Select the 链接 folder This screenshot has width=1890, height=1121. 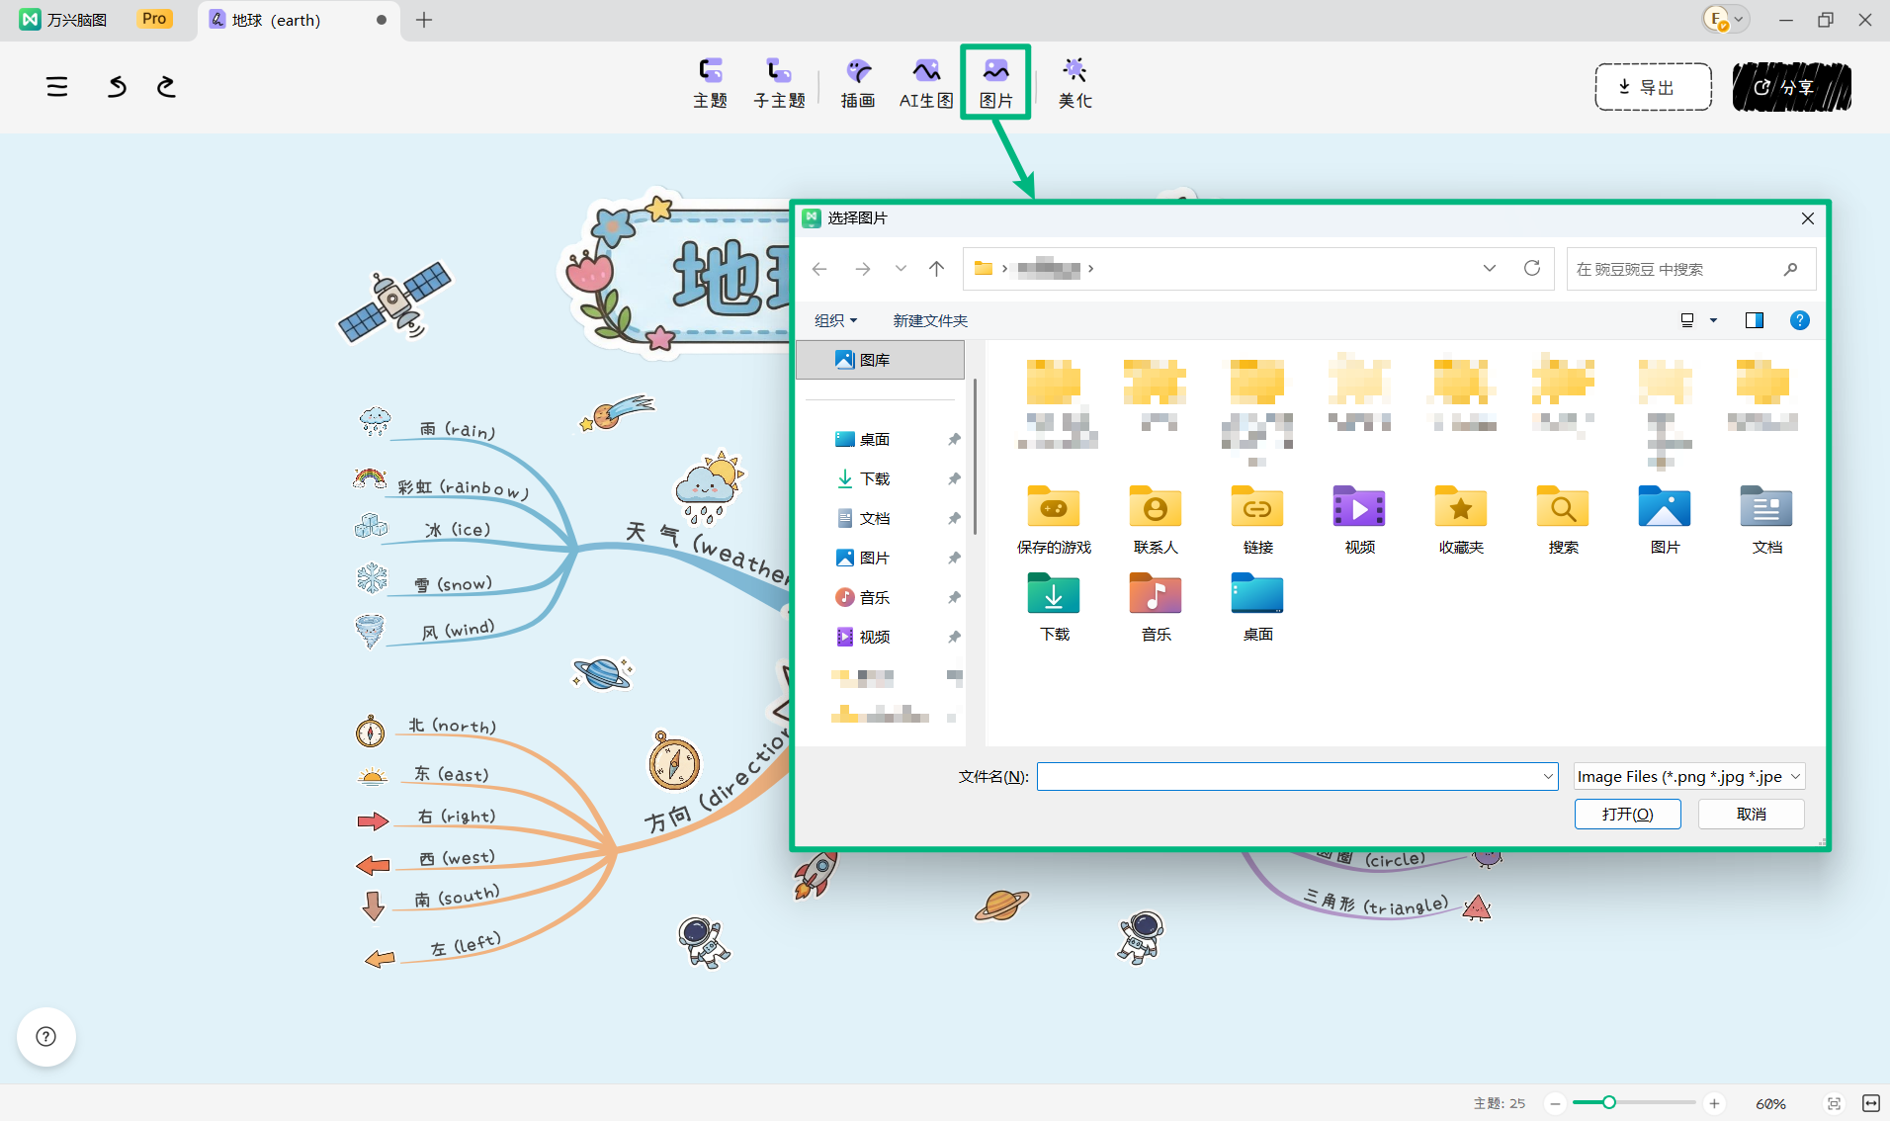click(1257, 519)
